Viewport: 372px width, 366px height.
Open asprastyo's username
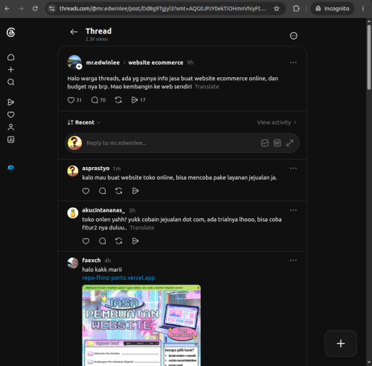pos(96,169)
